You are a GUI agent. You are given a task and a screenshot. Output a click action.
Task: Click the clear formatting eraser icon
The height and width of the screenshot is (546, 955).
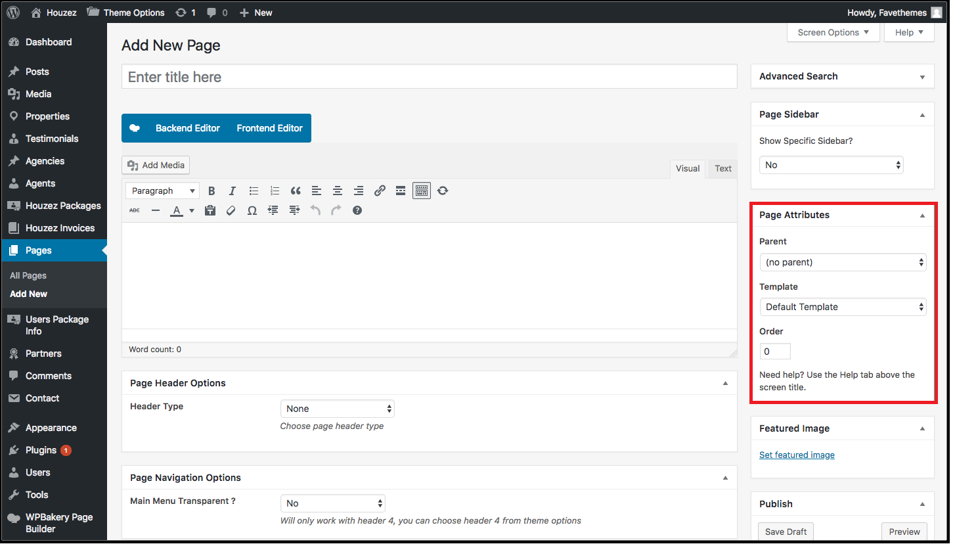coord(231,210)
